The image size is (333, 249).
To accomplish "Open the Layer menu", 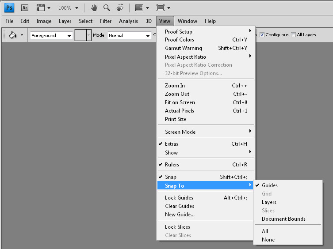I will [65, 21].
